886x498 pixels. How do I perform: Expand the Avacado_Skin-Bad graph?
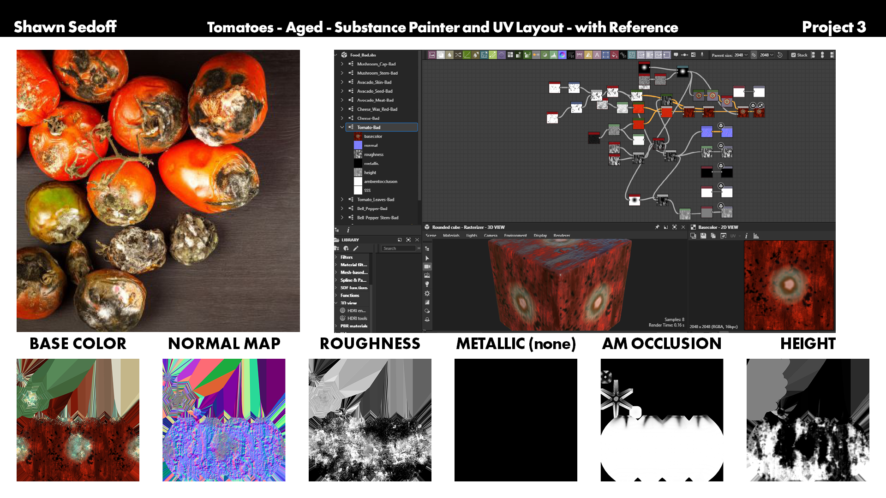[342, 82]
